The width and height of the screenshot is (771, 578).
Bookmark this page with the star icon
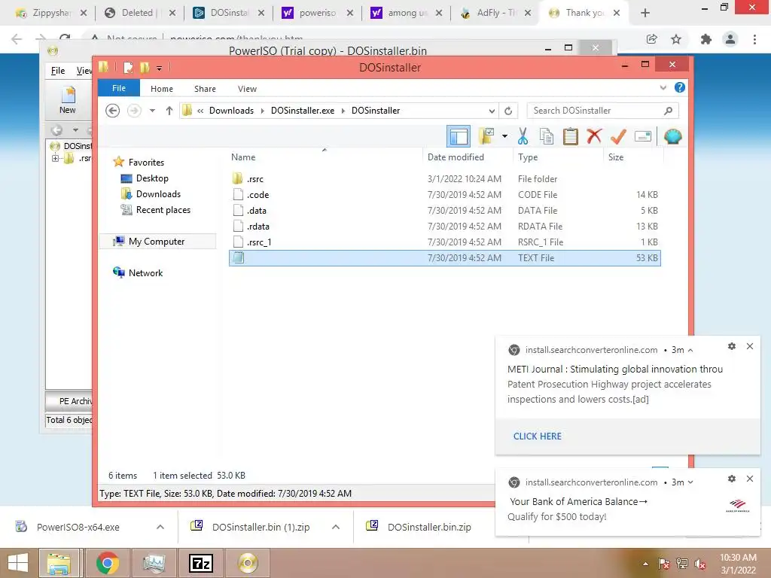676,39
